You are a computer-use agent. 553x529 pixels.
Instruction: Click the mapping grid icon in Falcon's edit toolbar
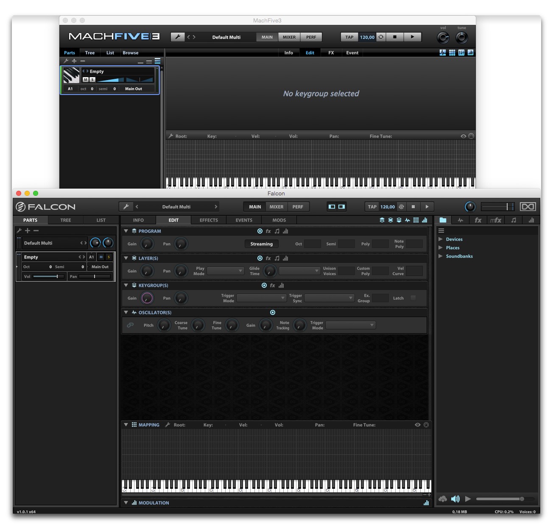coord(416,220)
